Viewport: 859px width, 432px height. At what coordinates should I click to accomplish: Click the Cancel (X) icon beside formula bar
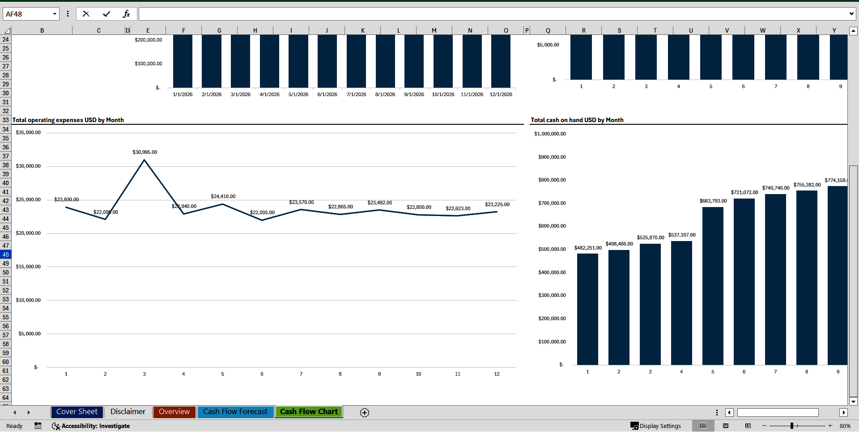(x=86, y=13)
